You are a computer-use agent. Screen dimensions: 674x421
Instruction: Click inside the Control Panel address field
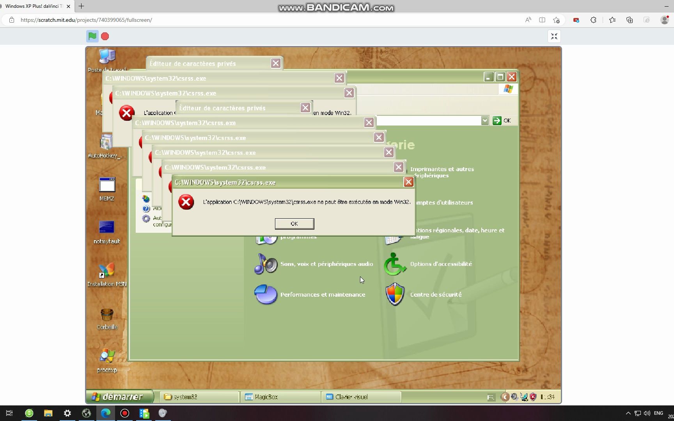(428, 120)
